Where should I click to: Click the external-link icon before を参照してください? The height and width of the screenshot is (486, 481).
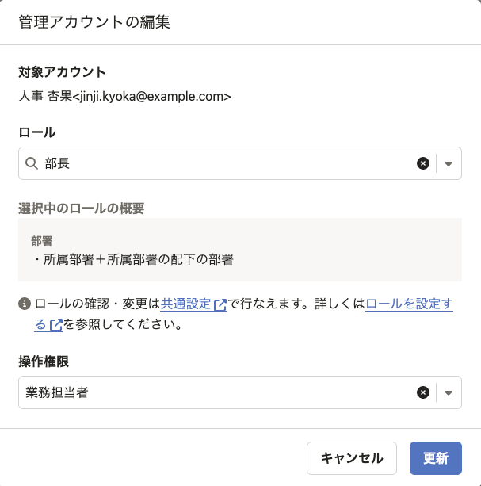[55, 325]
